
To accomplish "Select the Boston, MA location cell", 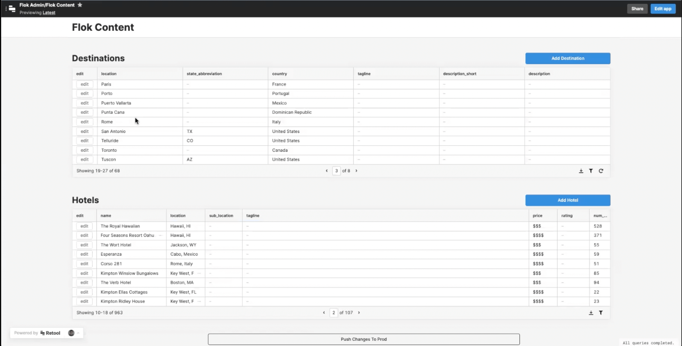I will (186, 282).
